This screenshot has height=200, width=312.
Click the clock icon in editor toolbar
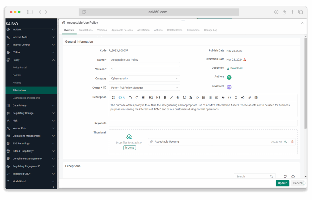click(x=236, y=98)
